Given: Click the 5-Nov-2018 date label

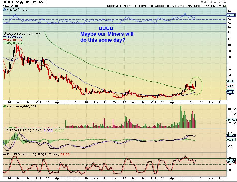Looking at the screenshot, I should point(10,6).
